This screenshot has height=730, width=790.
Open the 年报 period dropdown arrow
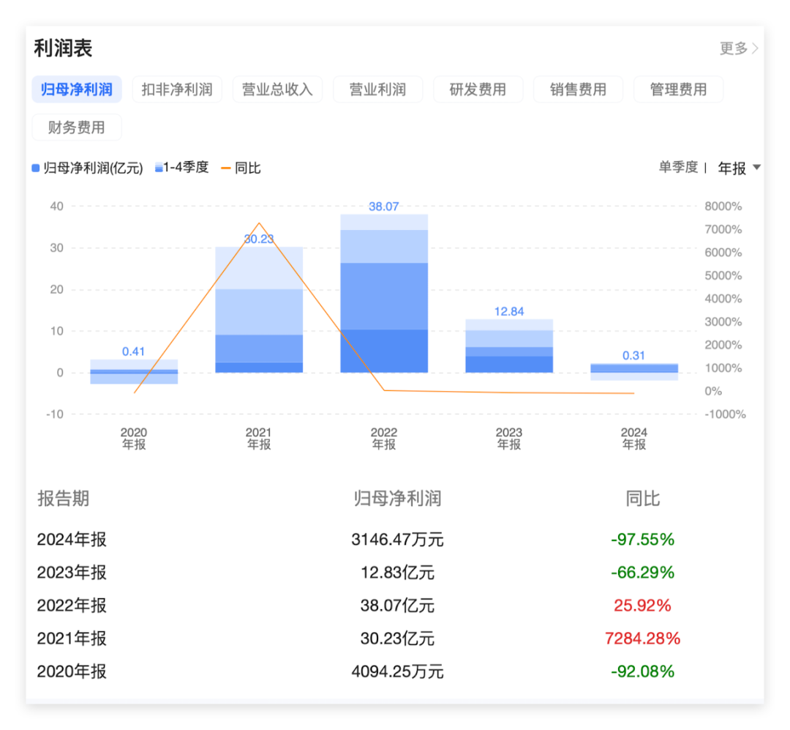[x=756, y=168]
